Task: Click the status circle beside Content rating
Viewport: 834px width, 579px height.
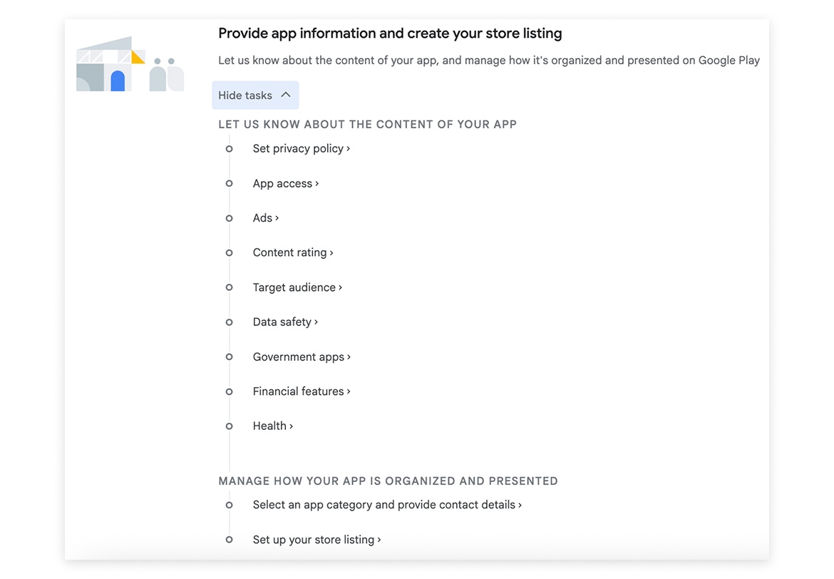Action: tap(229, 252)
